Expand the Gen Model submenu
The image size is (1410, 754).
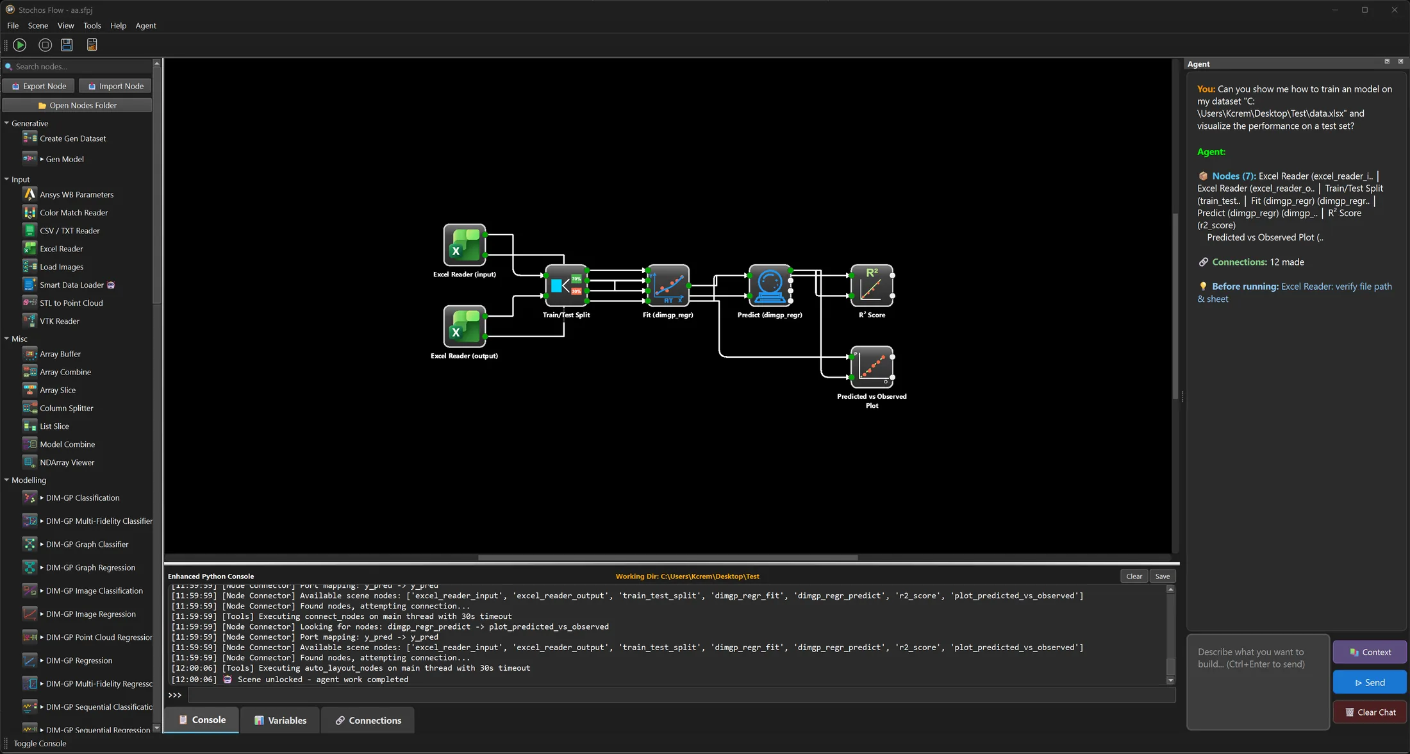[42, 159]
